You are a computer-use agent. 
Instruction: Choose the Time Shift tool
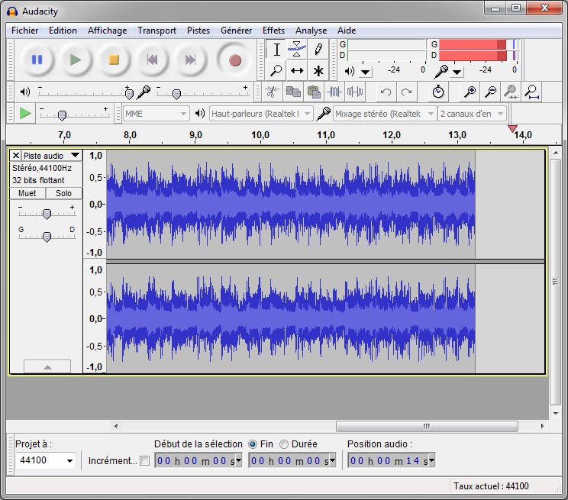(297, 71)
